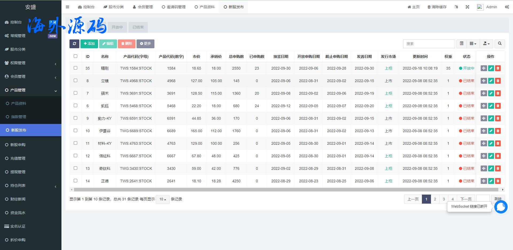Toggle card view list icon

pyautogui.click(x=461, y=44)
